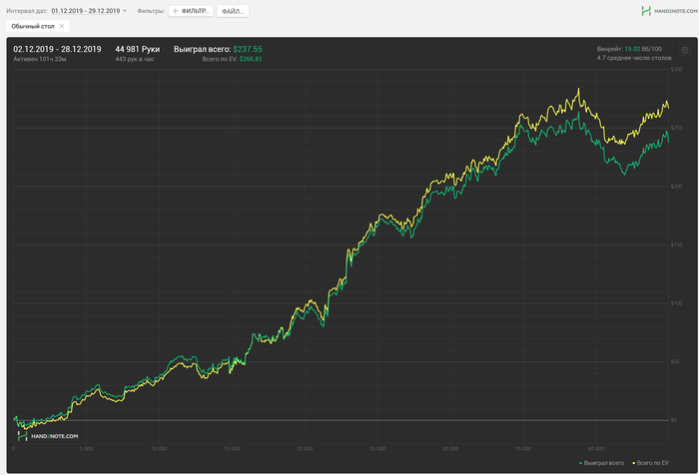Open the graph settings gear icon

coord(685,50)
